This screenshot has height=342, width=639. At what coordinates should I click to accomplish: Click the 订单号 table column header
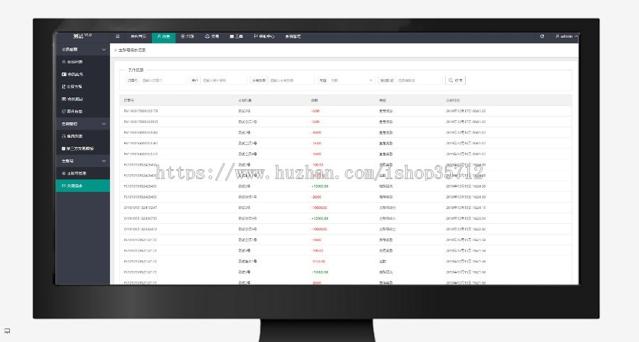[129, 100]
